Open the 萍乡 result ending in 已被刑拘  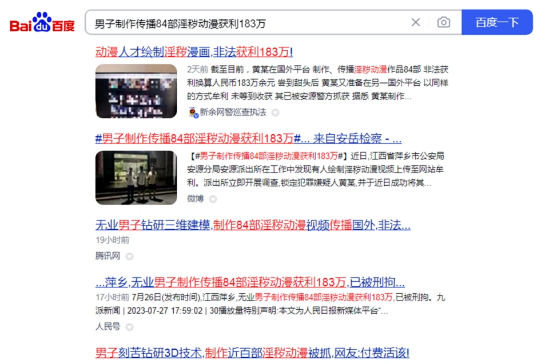pos(250,282)
